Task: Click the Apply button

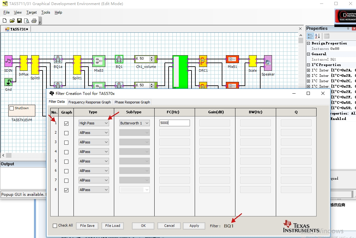Action: [x=194, y=226]
